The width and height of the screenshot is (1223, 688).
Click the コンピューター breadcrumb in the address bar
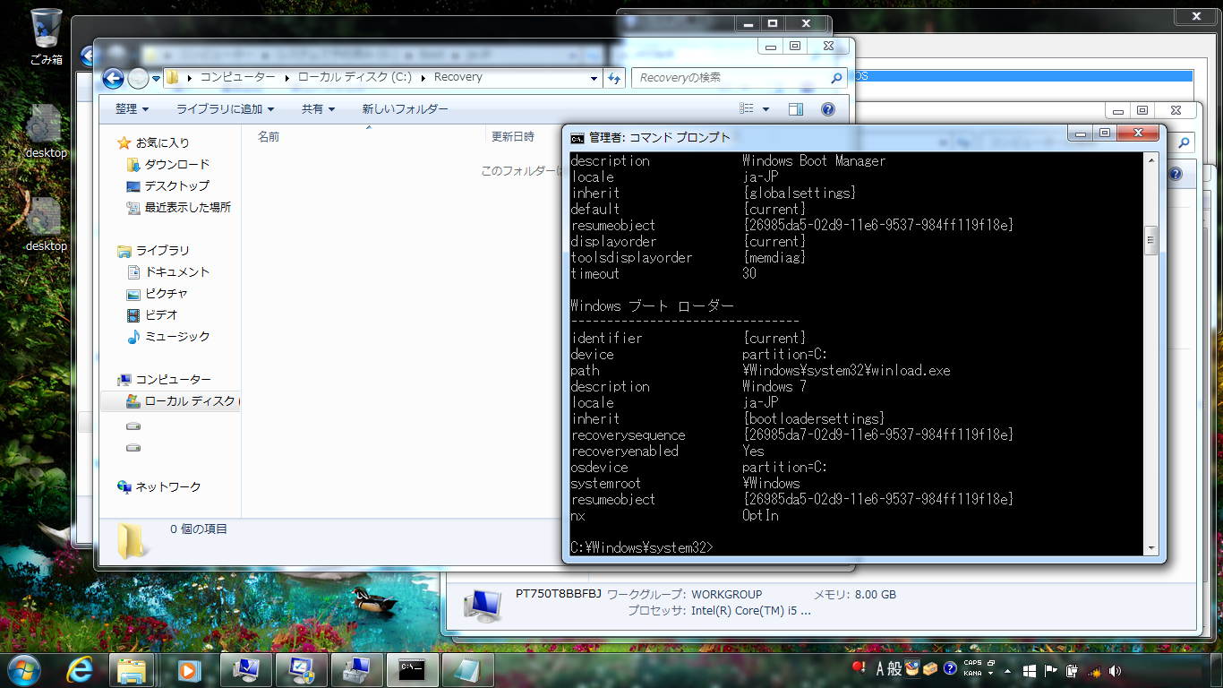click(237, 78)
